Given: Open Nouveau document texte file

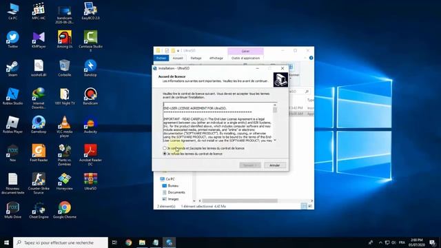Looking at the screenshot, I should coord(12,183).
